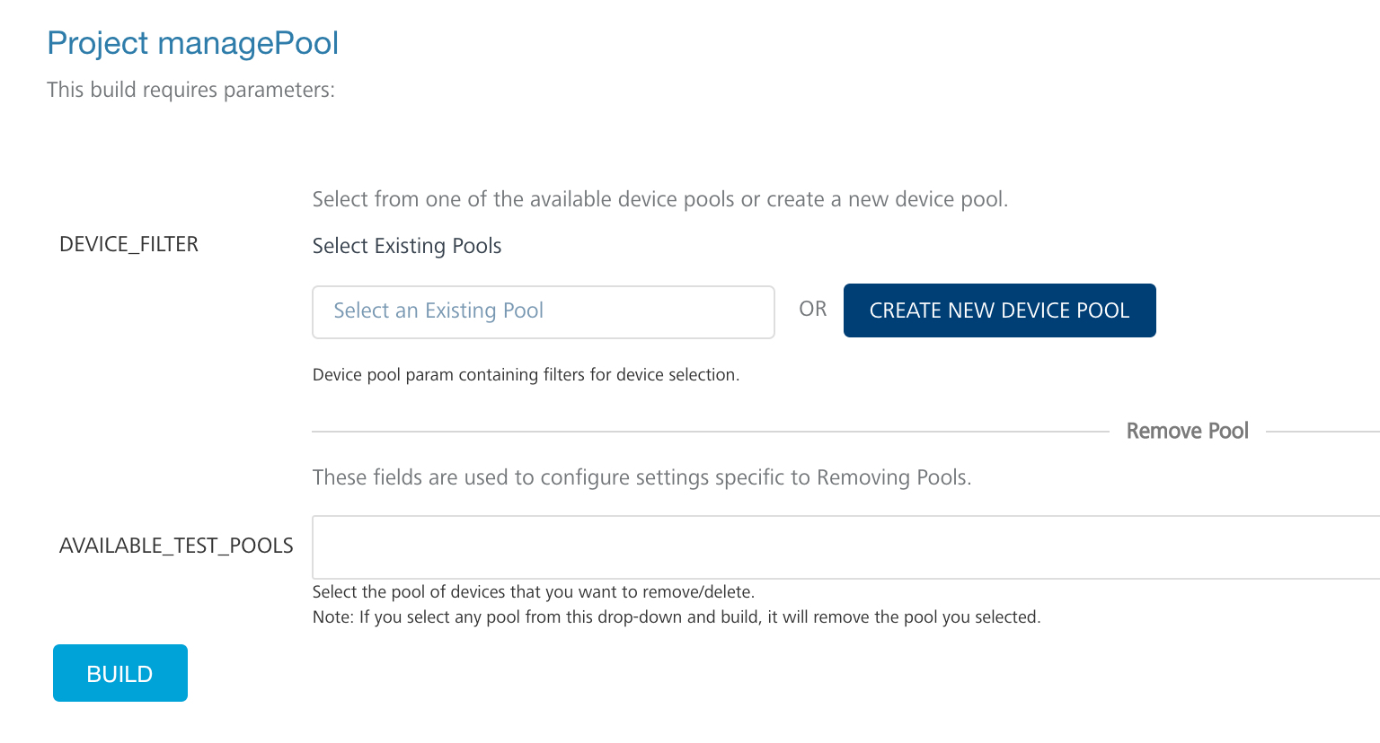Click the CREATE NEW DEVICE POOL button

[x=999, y=310]
